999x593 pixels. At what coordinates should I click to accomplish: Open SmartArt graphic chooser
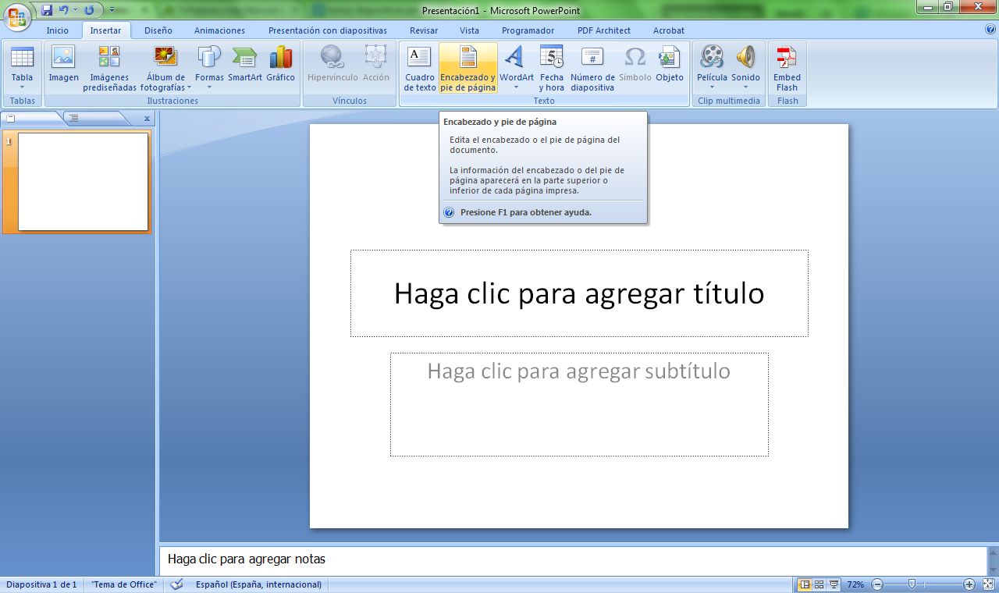click(244, 59)
